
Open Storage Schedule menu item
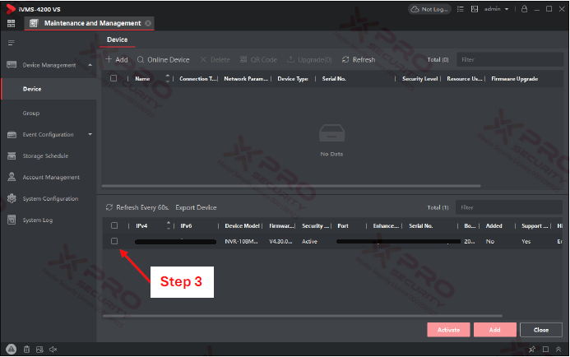(x=45, y=156)
